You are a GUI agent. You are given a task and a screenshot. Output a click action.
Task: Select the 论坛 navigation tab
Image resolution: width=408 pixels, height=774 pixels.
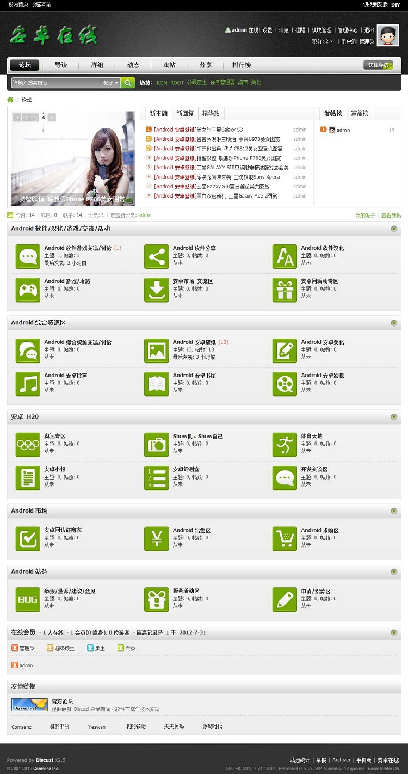(24, 65)
